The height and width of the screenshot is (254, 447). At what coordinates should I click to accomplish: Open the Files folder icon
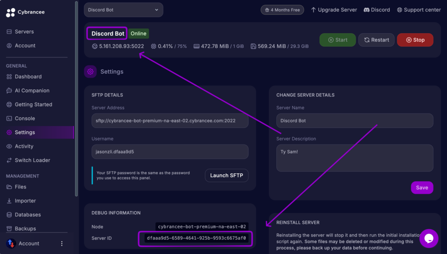[x=9, y=187]
